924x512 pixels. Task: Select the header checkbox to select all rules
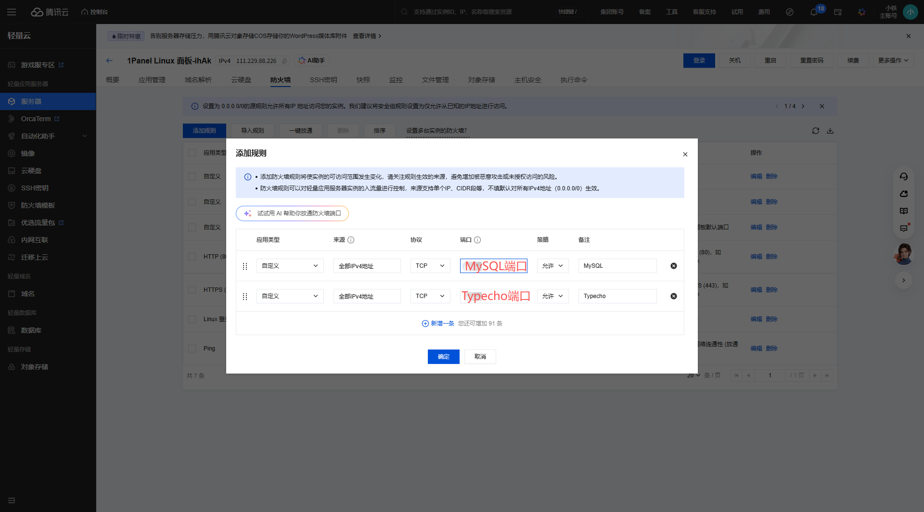(192, 152)
